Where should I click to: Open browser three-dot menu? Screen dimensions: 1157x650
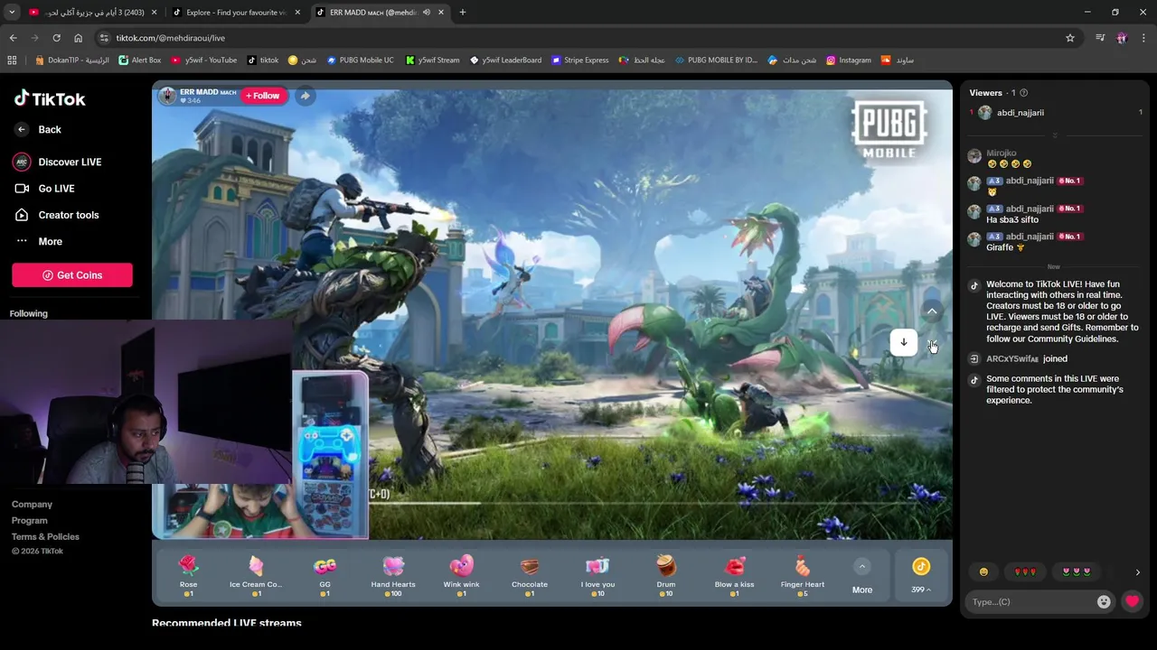1143,38
